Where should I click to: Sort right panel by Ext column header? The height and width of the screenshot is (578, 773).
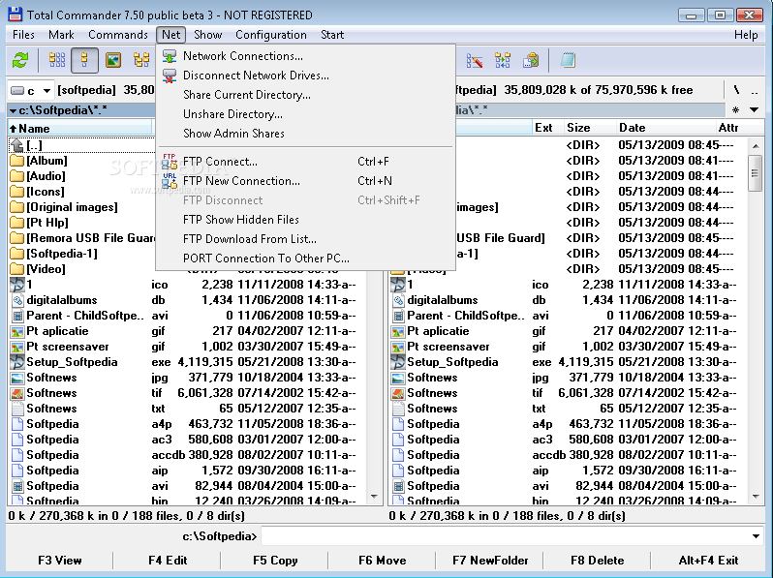pyautogui.click(x=547, y=128)
